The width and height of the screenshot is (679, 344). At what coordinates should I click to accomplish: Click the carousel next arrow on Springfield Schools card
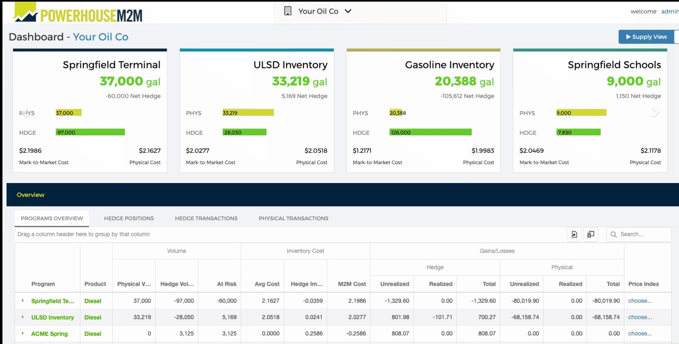(655, 113)
